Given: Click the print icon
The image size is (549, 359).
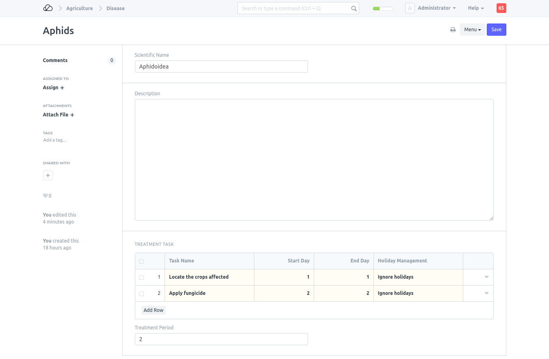Looking at the screenshot, I should click(x=453, y=30).
